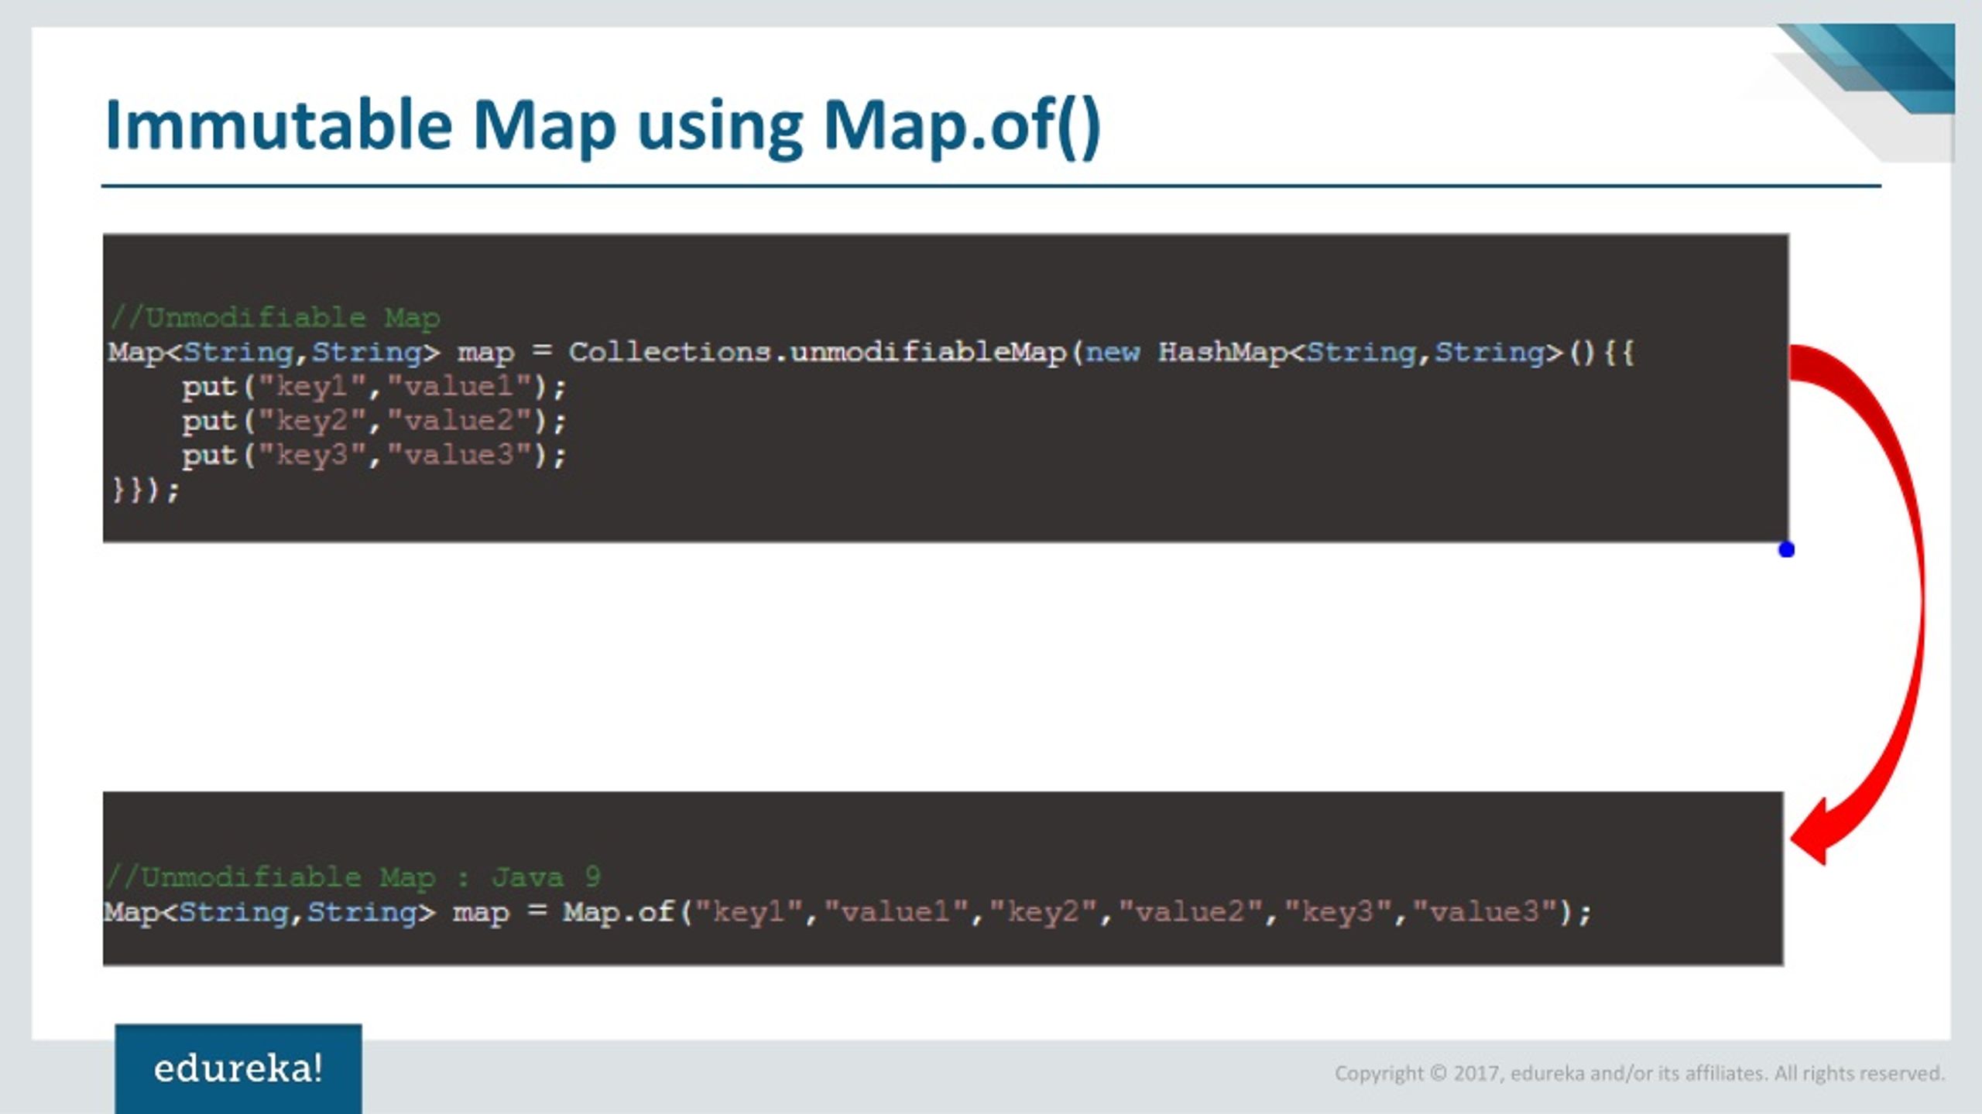The width and height of the screenshot is (1982, 1114).
Task: Click the slide title 'Immutable Map using Map.of()'
Action: [602, 125]
